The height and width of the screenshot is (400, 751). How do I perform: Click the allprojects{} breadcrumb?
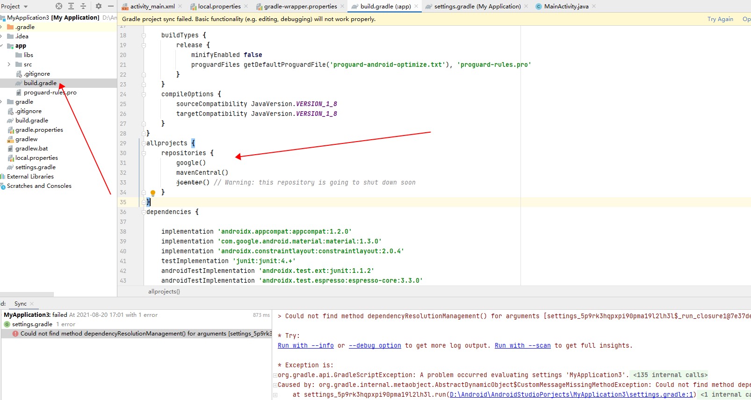[164, 291]
